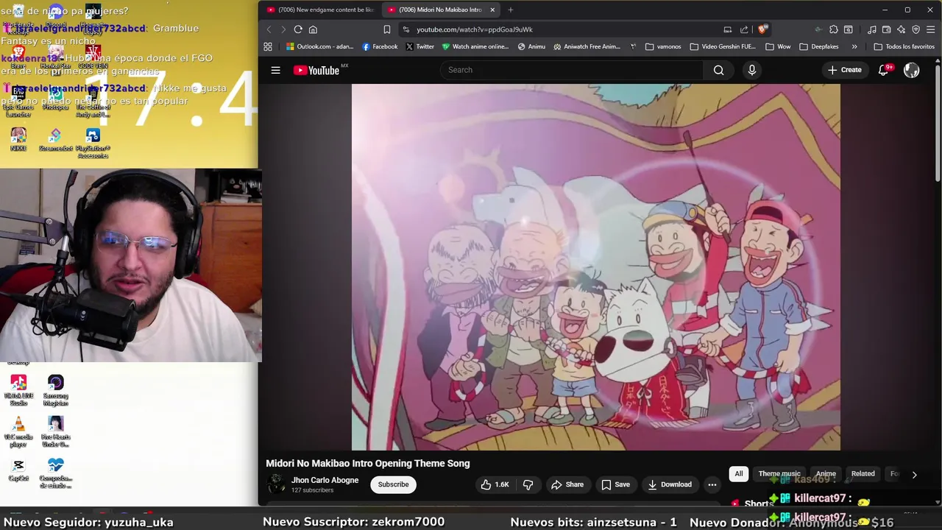This screenshot has width=942, height=530.
Task: Open the Twitter bookmark
Action: coord(419,46)
